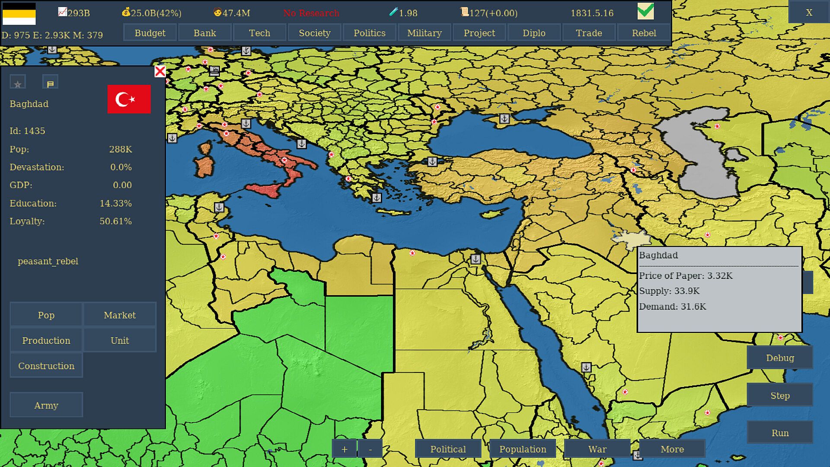Expand More map mode options
Viewport: 830px width, 467px height.
click(x=672, y=449)
